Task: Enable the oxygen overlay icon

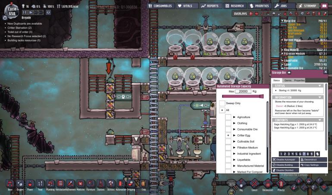Action: coord(251,13)
